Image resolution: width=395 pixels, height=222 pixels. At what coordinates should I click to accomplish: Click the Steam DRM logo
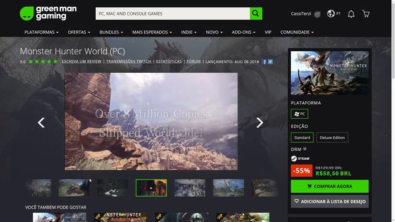[301, 158]
